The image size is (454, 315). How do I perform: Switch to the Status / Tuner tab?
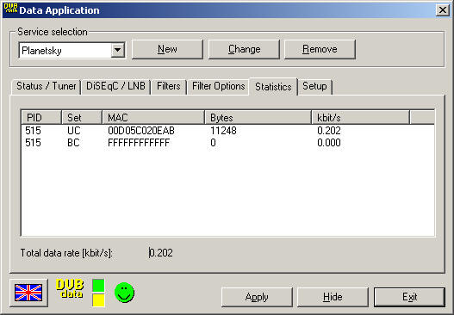point(46,86)
